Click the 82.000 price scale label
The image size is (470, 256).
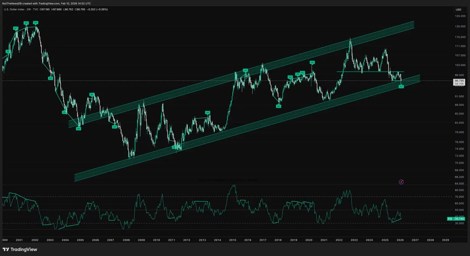(459, 123)
